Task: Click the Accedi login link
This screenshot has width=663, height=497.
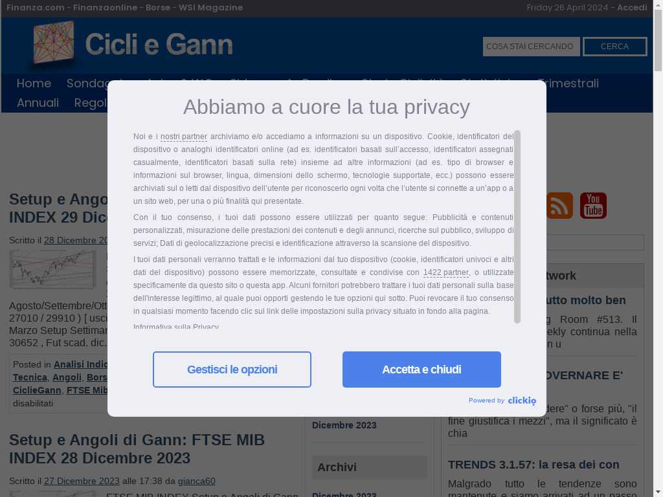Action: [632, 8]
